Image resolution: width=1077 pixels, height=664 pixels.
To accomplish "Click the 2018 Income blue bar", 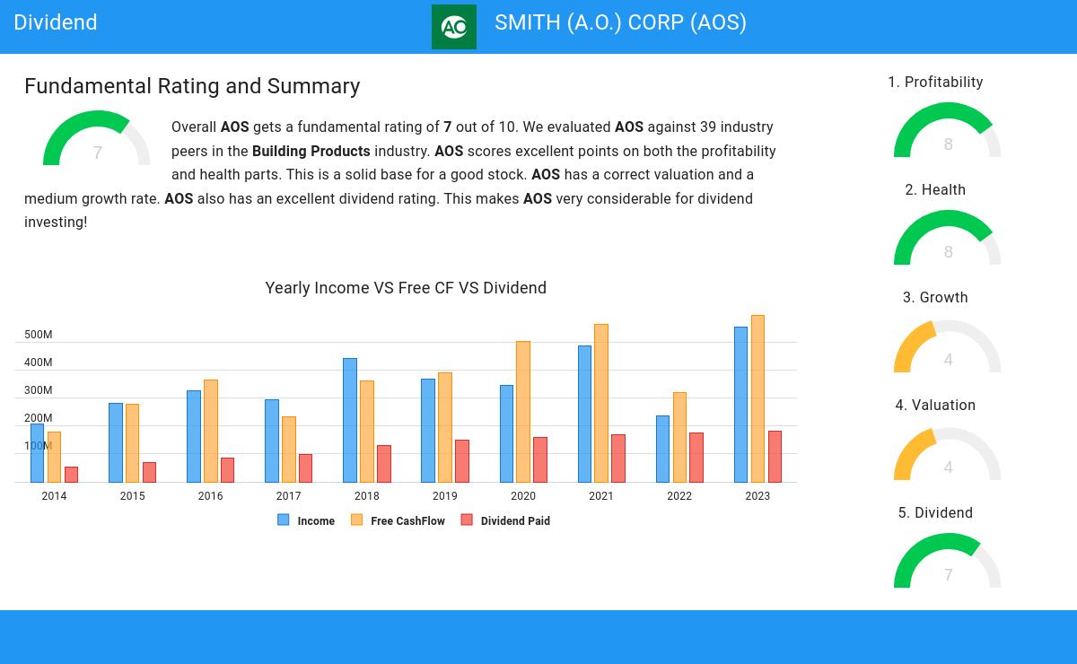I will click(x=349, y=421).
